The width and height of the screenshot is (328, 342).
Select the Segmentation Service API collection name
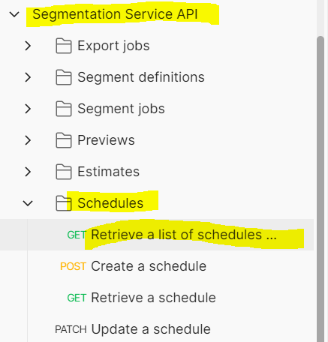point(115,14)
